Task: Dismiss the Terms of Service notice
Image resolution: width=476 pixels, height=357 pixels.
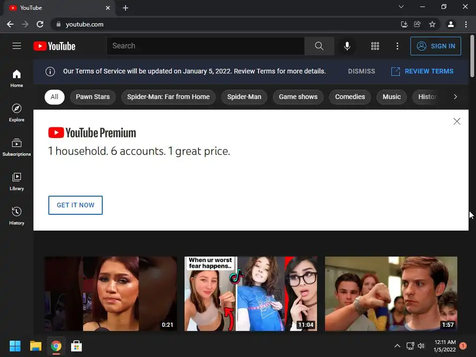Action: 361,71
